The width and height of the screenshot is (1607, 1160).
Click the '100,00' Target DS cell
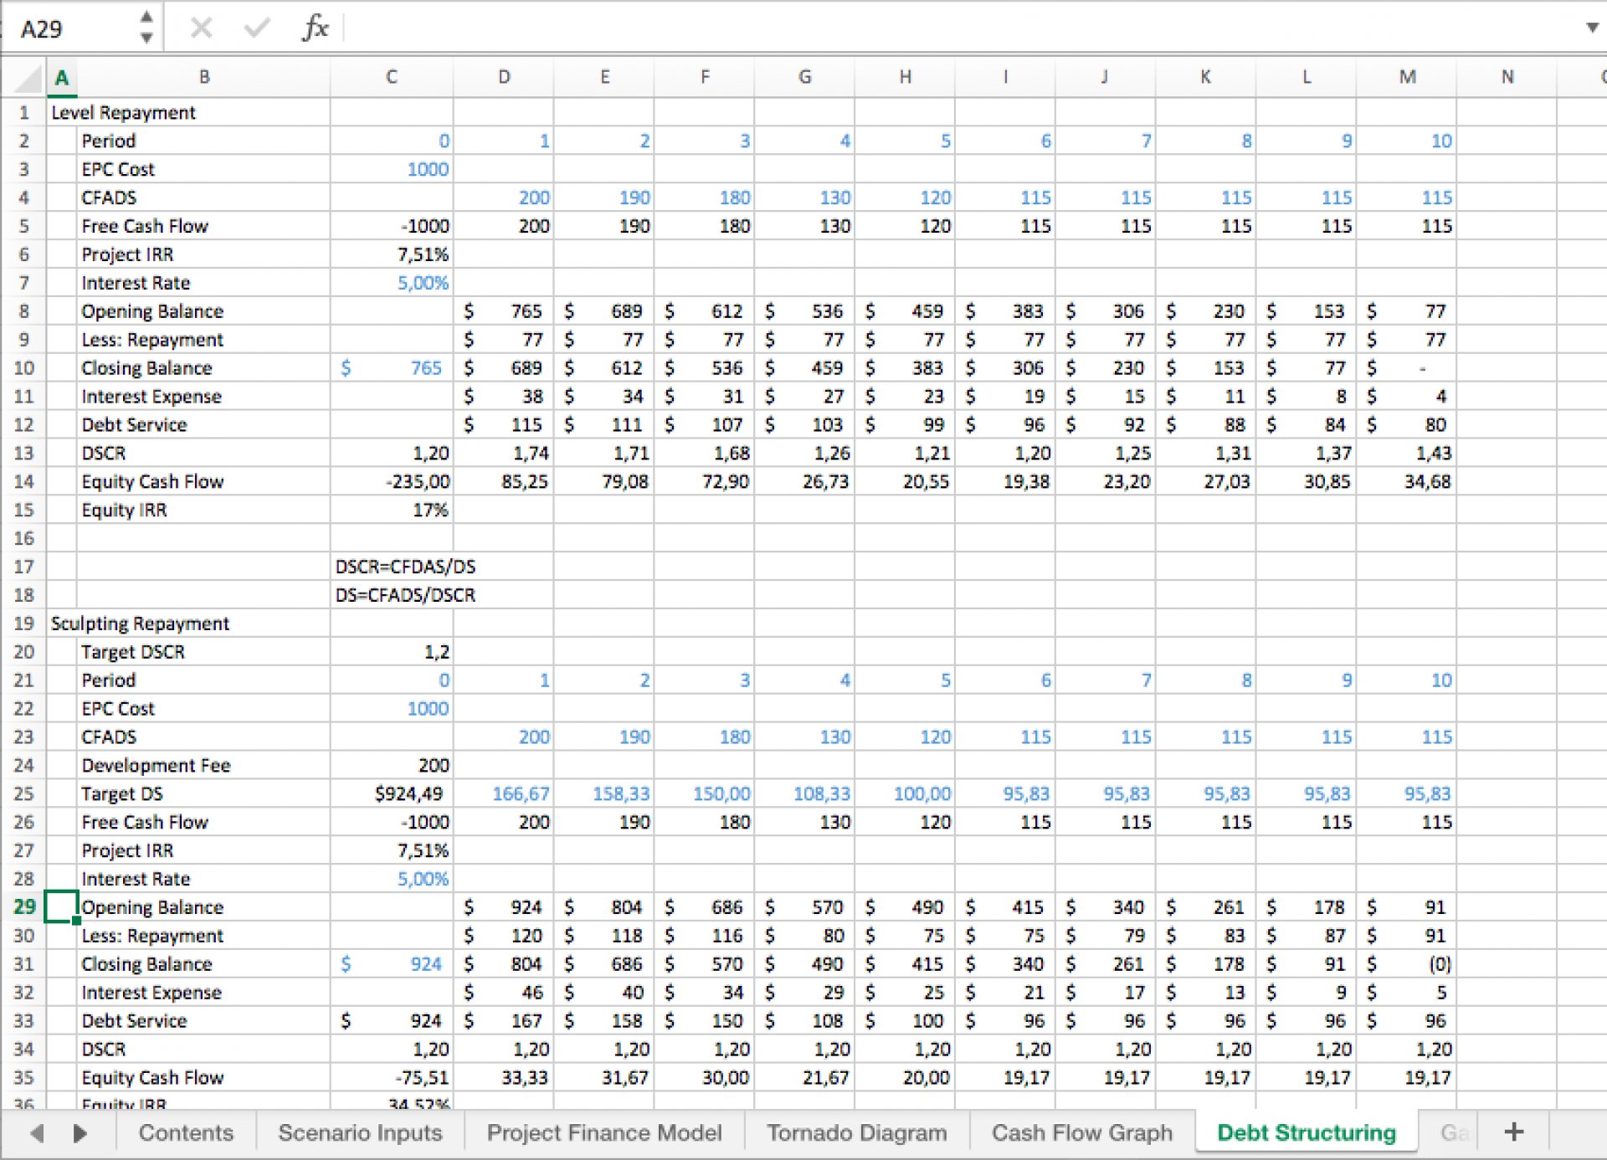pyautogui.click(x=905, y=793)
